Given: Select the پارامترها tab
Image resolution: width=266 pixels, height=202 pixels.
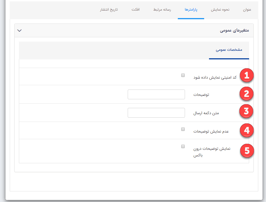Looking at the screenshot, I should [x=191, y=9].
